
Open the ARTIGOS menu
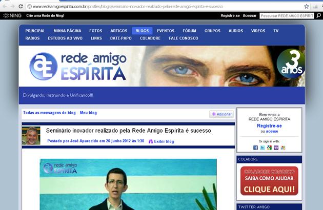pos(119,31)
